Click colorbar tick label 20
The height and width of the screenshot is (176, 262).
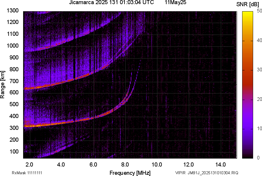[x=259, y=99]
